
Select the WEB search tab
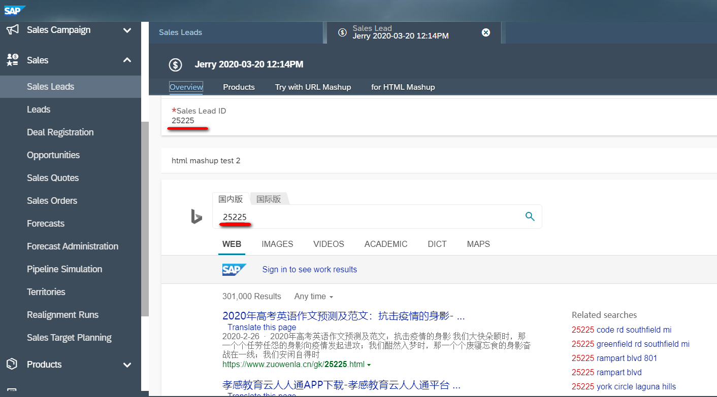click(232, 244)
